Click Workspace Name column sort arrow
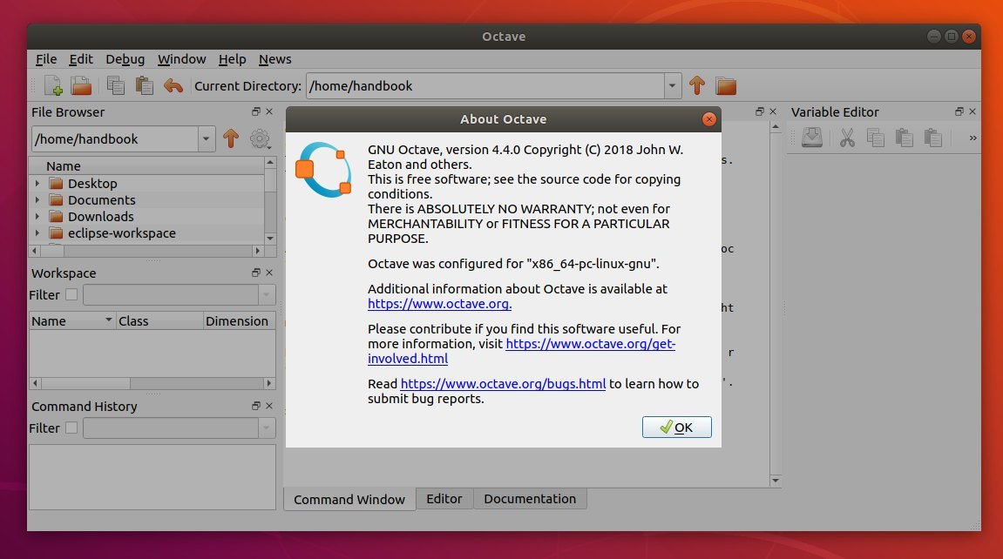Image resolution: width=1003 pixels, height=559 pixels. (x=109, y=320)
